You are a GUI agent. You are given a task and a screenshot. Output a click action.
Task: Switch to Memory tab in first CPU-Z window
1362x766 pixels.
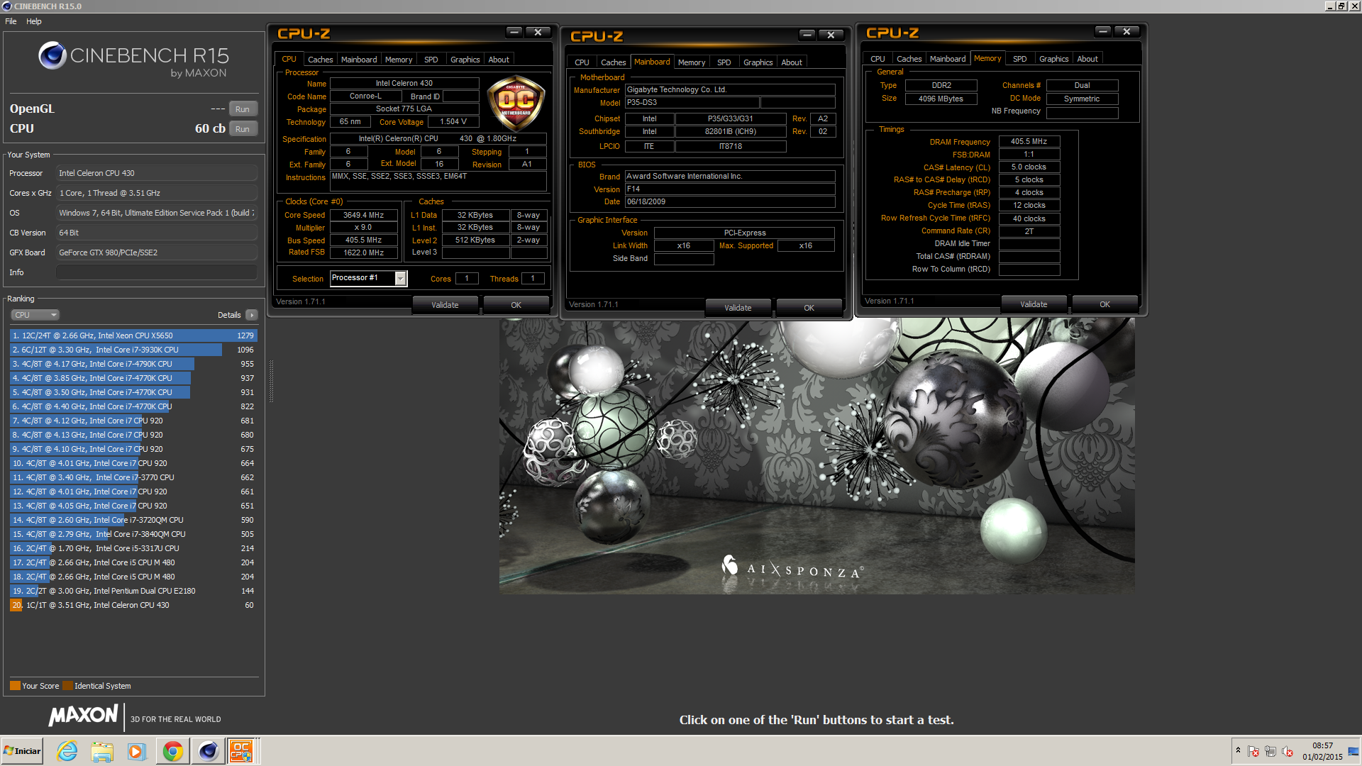(x=399, y=60)
